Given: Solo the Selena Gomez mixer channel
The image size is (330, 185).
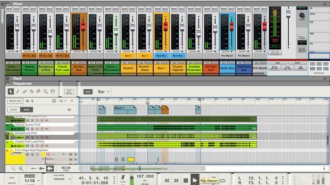Looking at the screenshot, I should point(33,9).
